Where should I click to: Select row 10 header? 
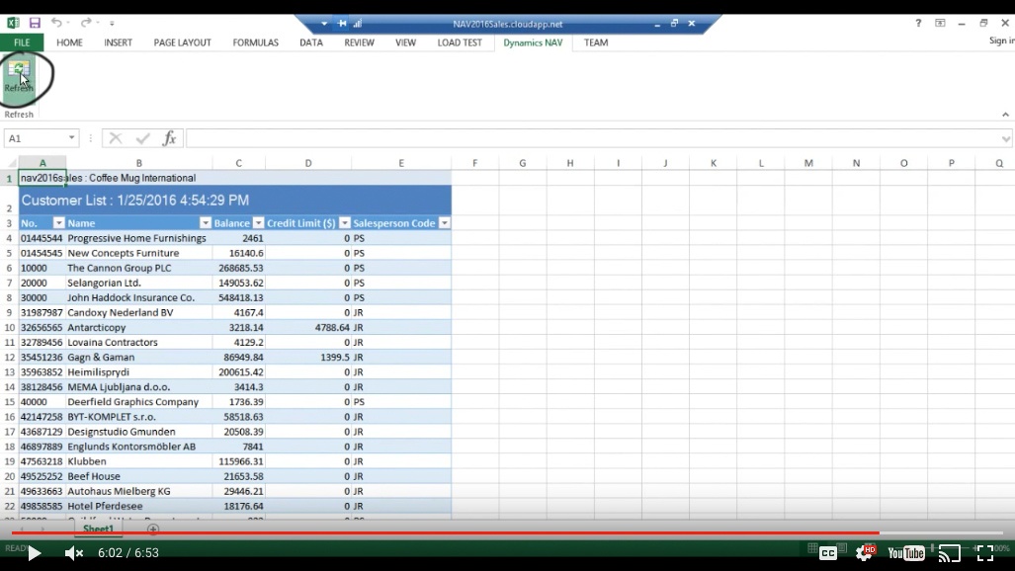click(9, 328)
